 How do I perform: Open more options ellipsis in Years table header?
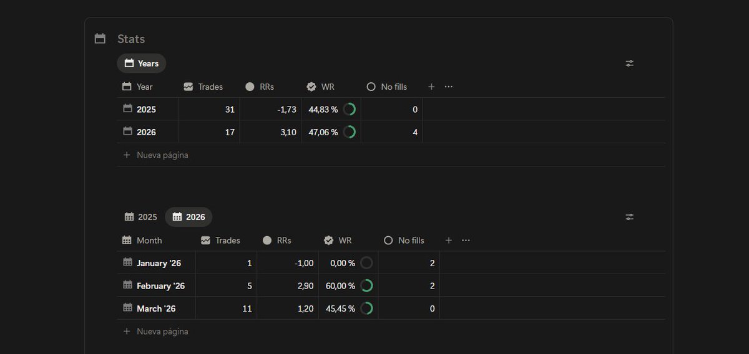[449, 87]
